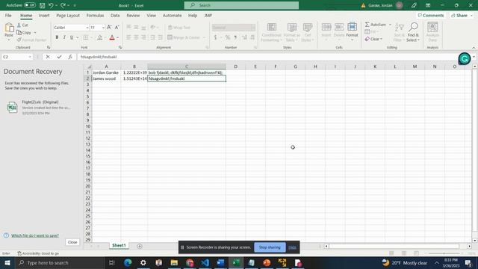
Task: Open the View tab
Action: click(x=151, y=15)
